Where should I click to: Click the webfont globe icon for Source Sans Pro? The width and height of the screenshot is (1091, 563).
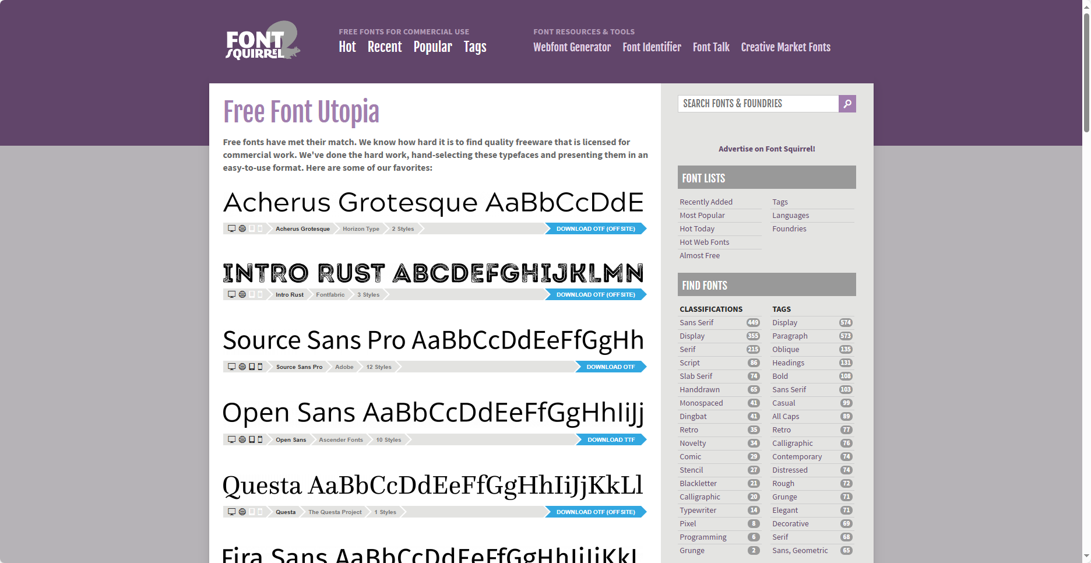[x=242, y=367]
